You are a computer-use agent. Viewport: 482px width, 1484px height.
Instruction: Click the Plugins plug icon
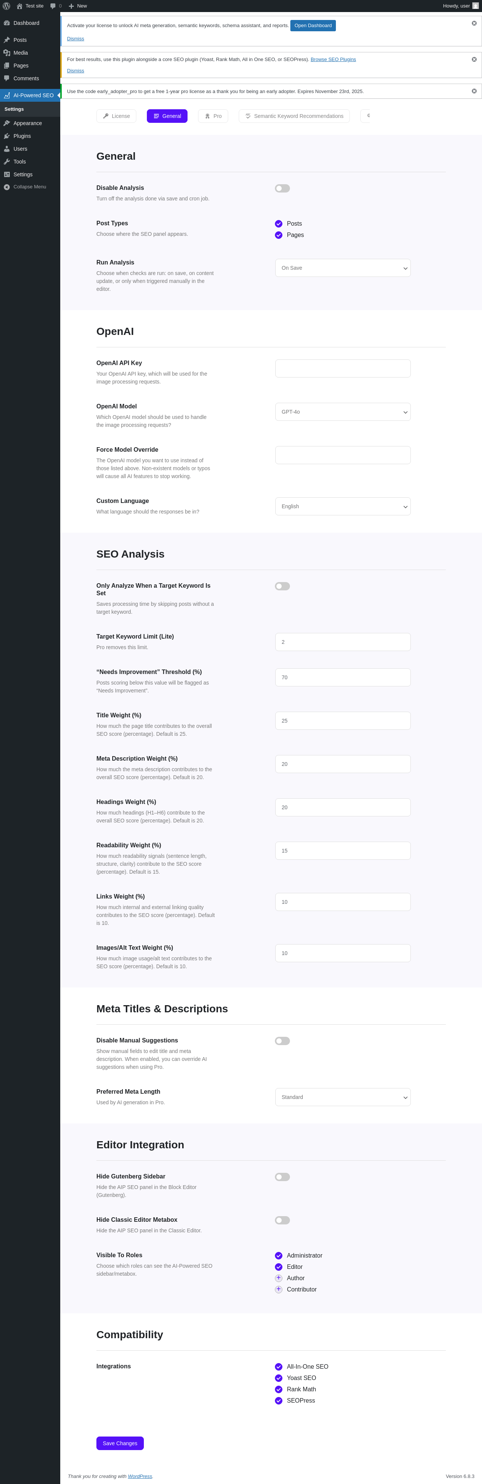(x=7, y=136)
